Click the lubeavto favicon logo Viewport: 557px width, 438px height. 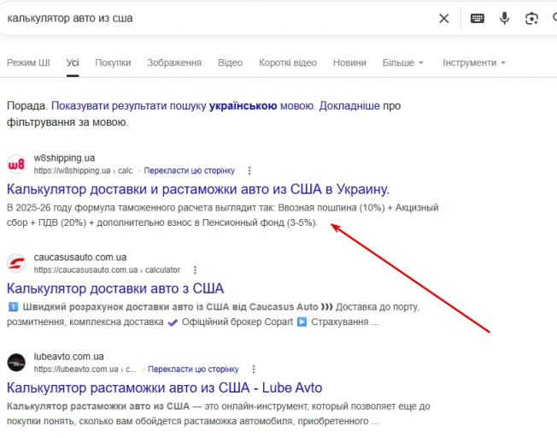(16, 363)
